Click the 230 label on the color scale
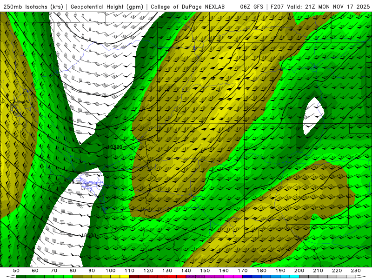Image resolution: width=372 pixels, height=279 pixels. pyautogui.click(x=356, y=271)
